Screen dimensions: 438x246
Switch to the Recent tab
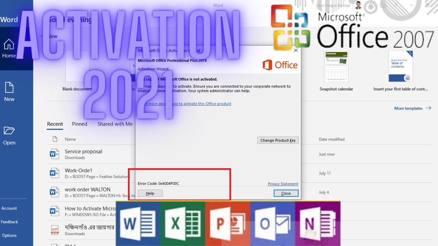[x=55, y=124]
